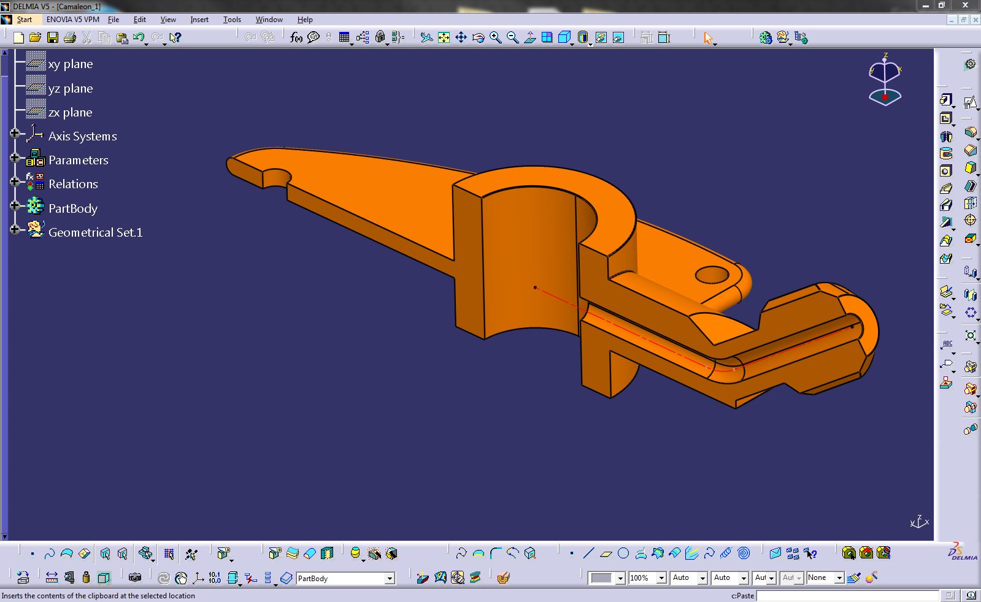Screen dimensions: 981x602
Task: Open the ENOVIA V5 VPM menu
Action: click(x=72, y=20)
